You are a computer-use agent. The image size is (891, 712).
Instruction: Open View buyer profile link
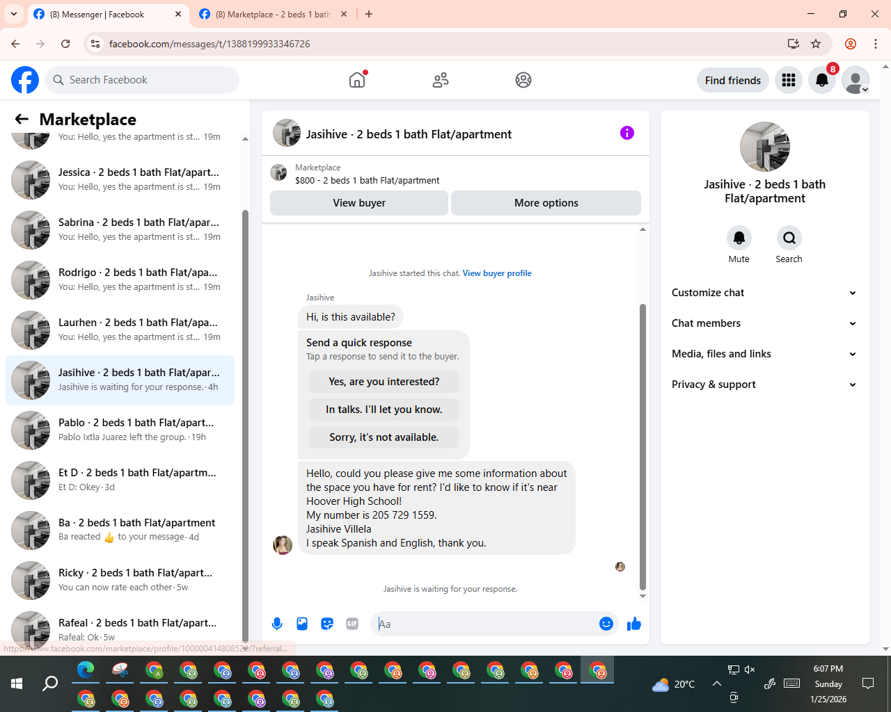pos(497,273)
